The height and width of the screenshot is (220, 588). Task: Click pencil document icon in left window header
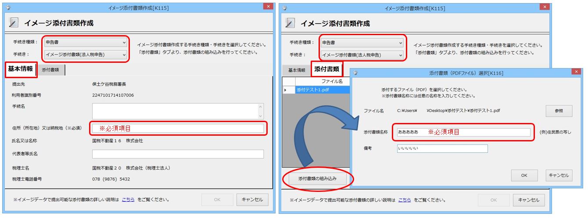[x=14, y=23]
